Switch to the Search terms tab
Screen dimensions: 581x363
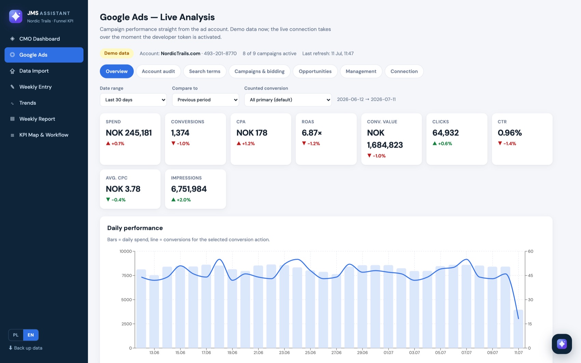(205, 71)
